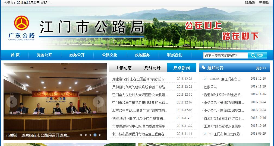274x146 pixels.
Task: Click the list icon beside 通知公告
Action: [204, 68]
